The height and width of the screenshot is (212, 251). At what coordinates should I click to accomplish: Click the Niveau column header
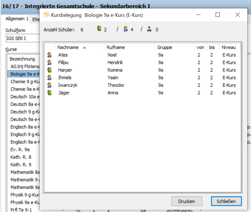(229, 48)
